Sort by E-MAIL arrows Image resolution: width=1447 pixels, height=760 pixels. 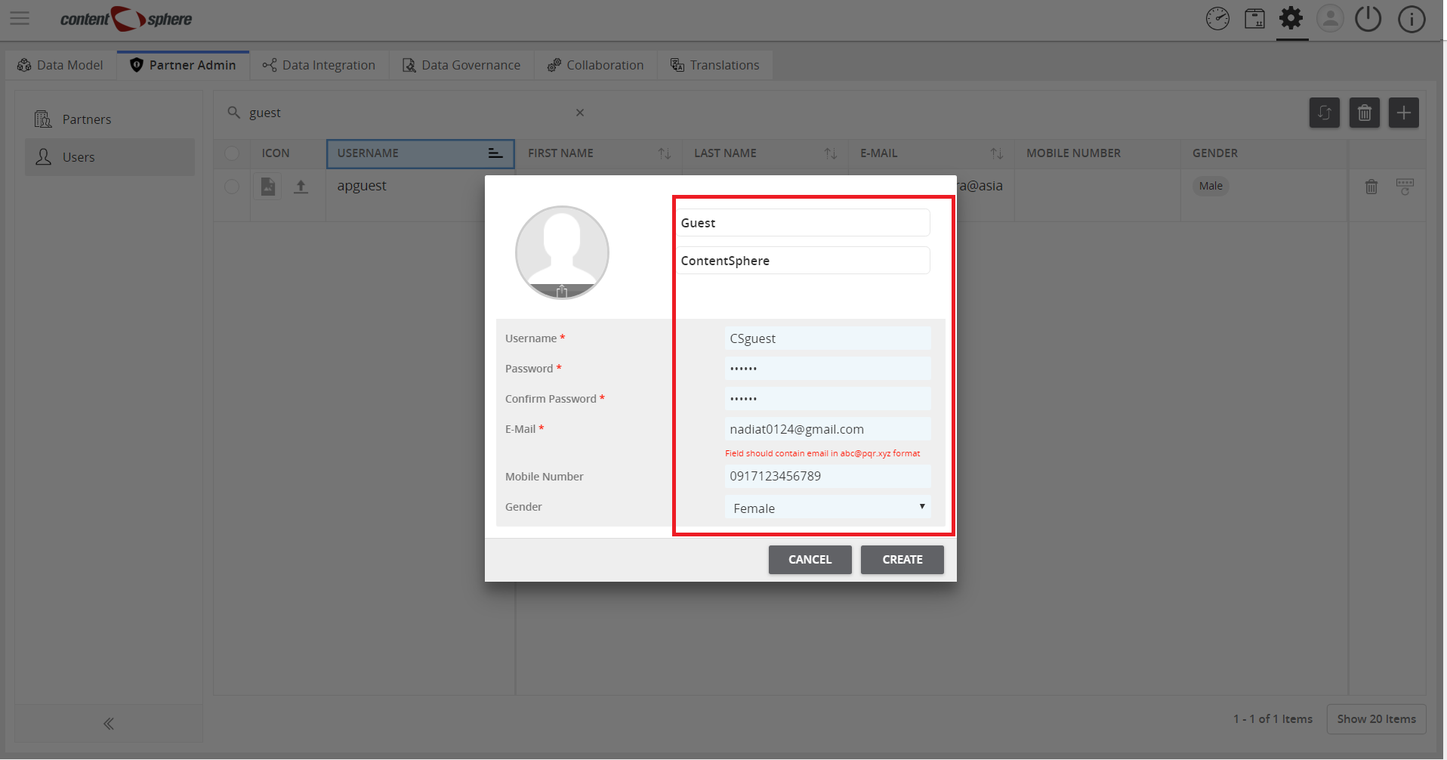pyautogui.click(x=997, y=153)
